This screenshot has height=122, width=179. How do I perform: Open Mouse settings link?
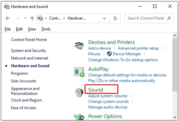[x=94, y=54]
